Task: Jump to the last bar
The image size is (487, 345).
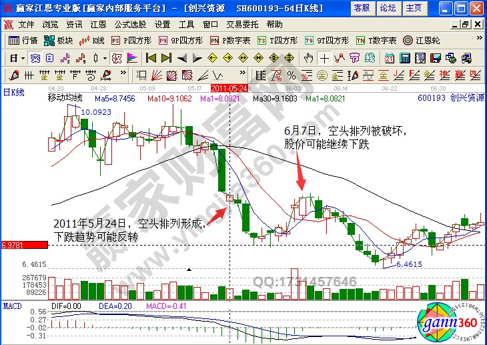Action: pos(167,58)
